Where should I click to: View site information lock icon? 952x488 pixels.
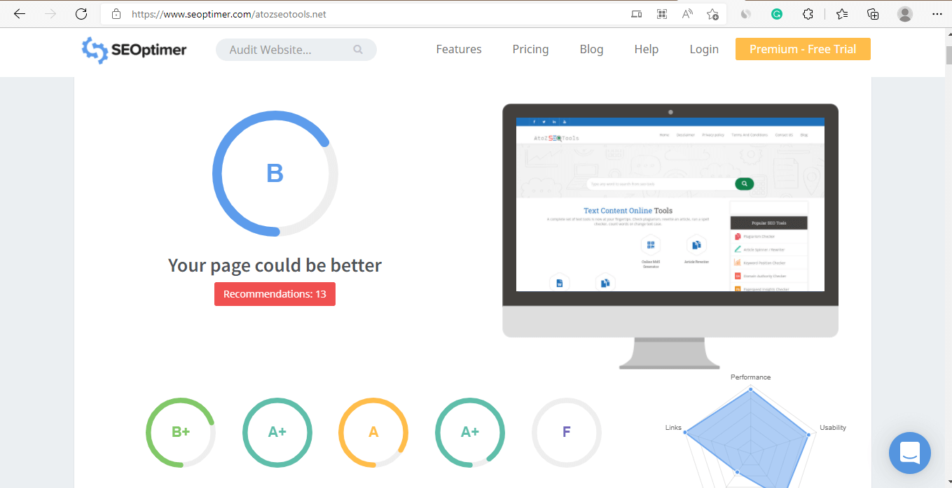click(116, 14)
